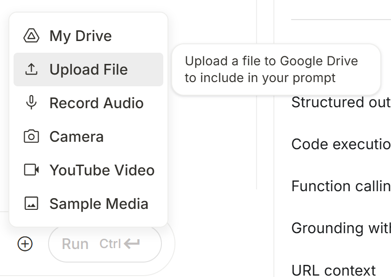The width and height of the screenshot is (391, 277).
Task: Click the video camera icon for YouTube Video
Action: tap(31, 170)
